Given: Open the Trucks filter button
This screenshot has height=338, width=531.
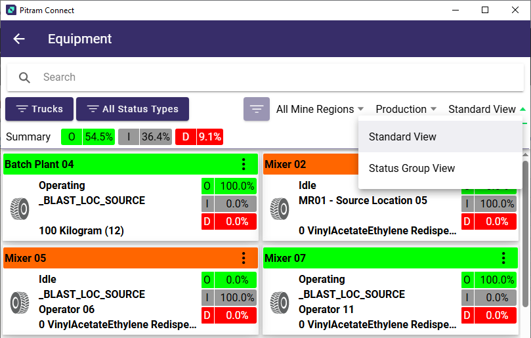Looking at the screenshot, I should click(39, 109).
